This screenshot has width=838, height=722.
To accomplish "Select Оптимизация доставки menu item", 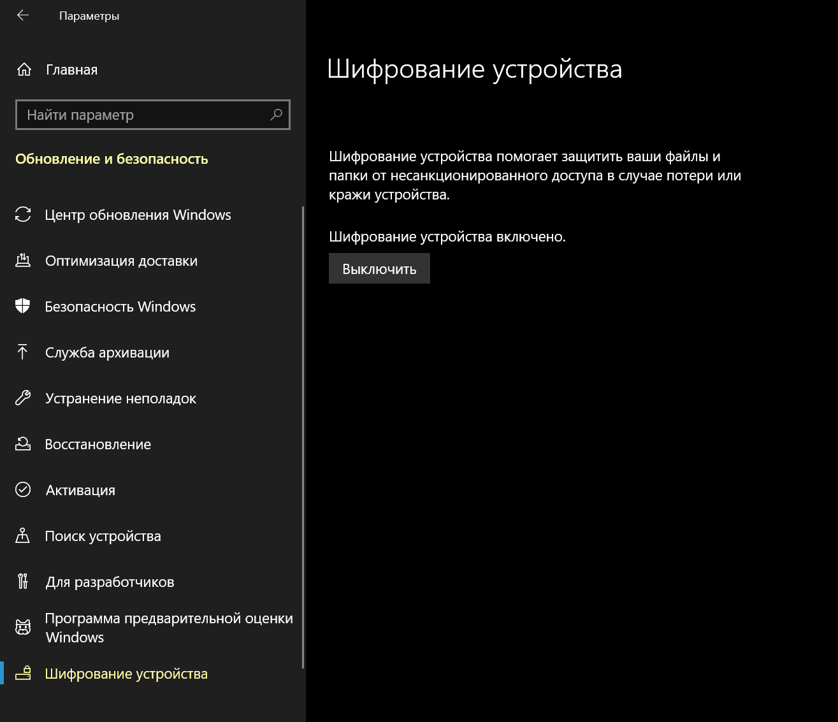I will 121,261.
